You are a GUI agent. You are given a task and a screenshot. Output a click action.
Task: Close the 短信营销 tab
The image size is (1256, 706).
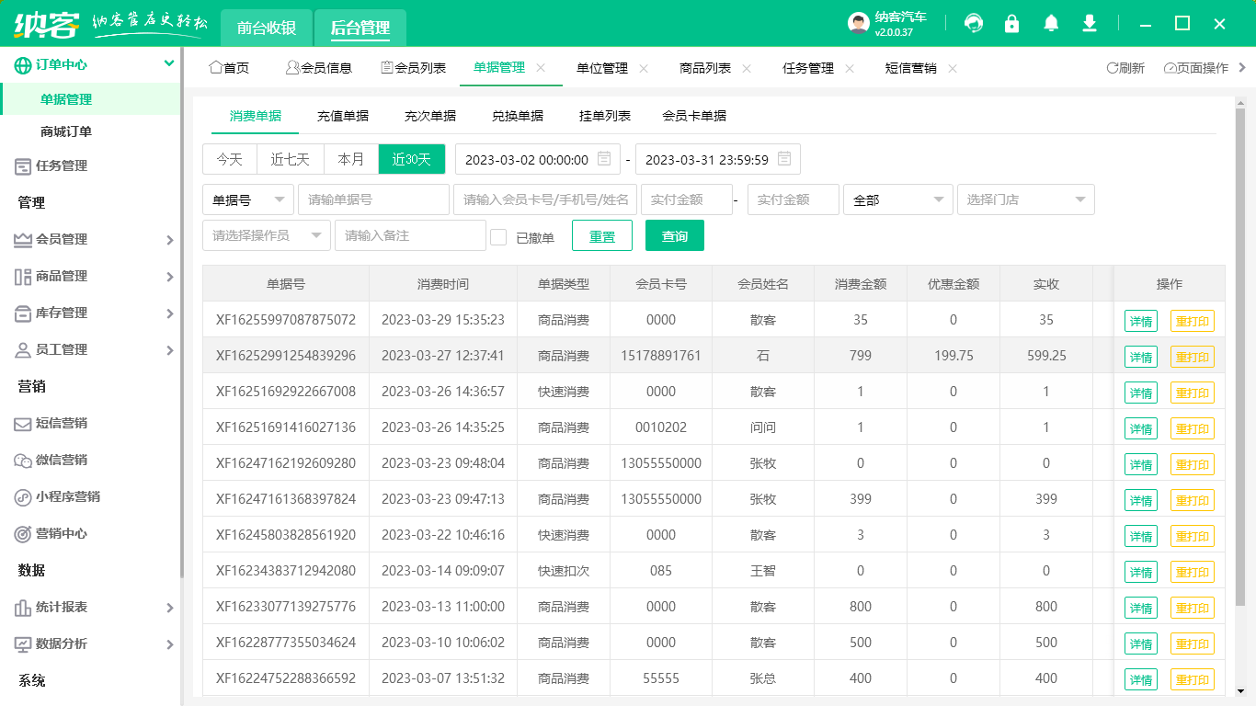[x=953, y=68]
